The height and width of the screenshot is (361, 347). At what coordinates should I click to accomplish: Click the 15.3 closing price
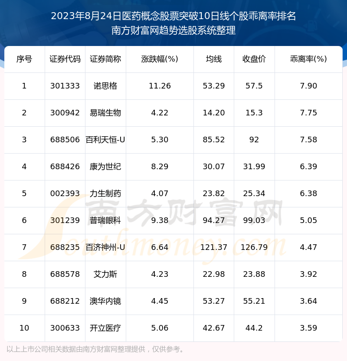(254, 113)
